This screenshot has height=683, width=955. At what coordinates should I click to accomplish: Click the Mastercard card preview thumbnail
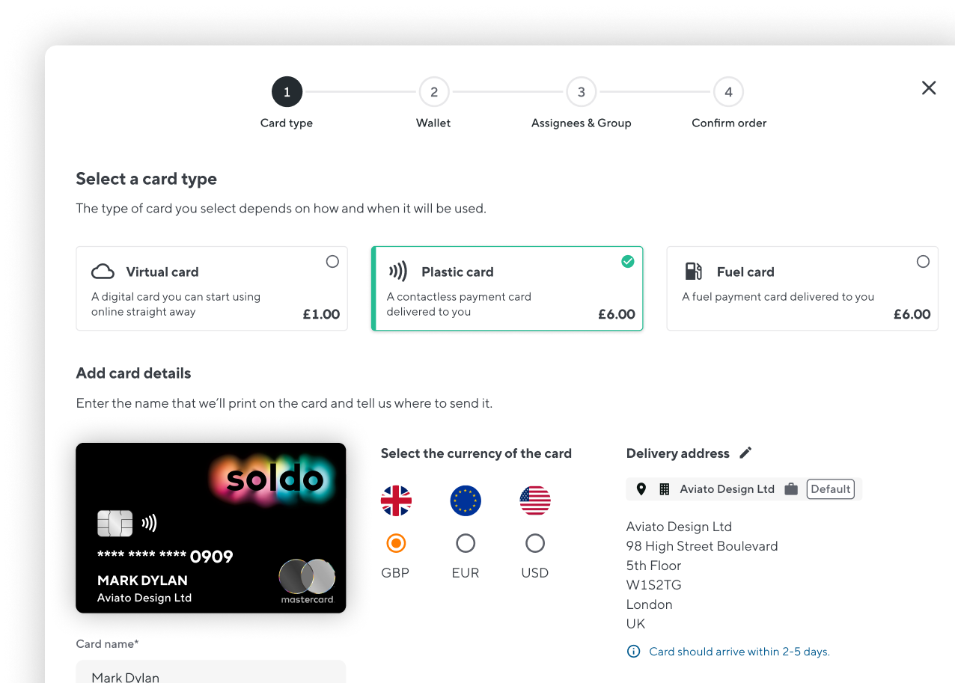[210, 527]
